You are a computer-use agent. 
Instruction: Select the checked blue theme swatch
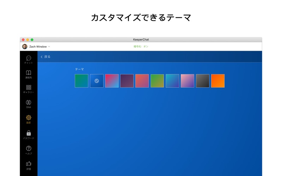(97, 81)
